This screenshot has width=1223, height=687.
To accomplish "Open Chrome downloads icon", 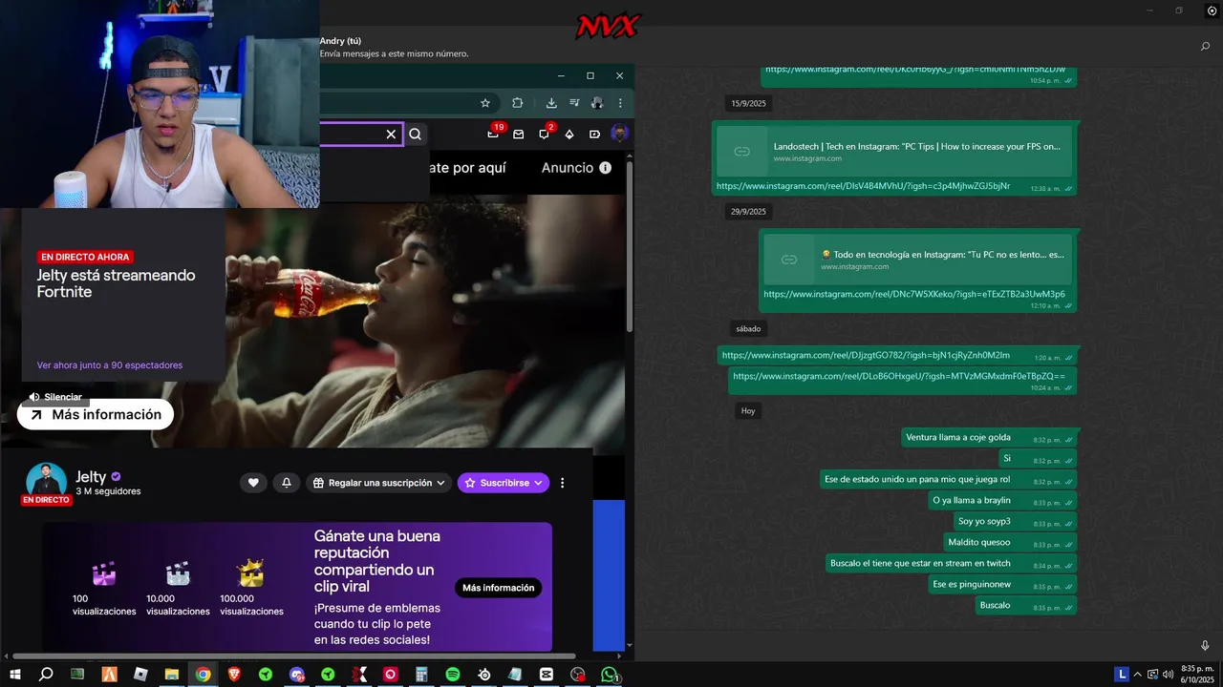I will click(x=551, y=103).
